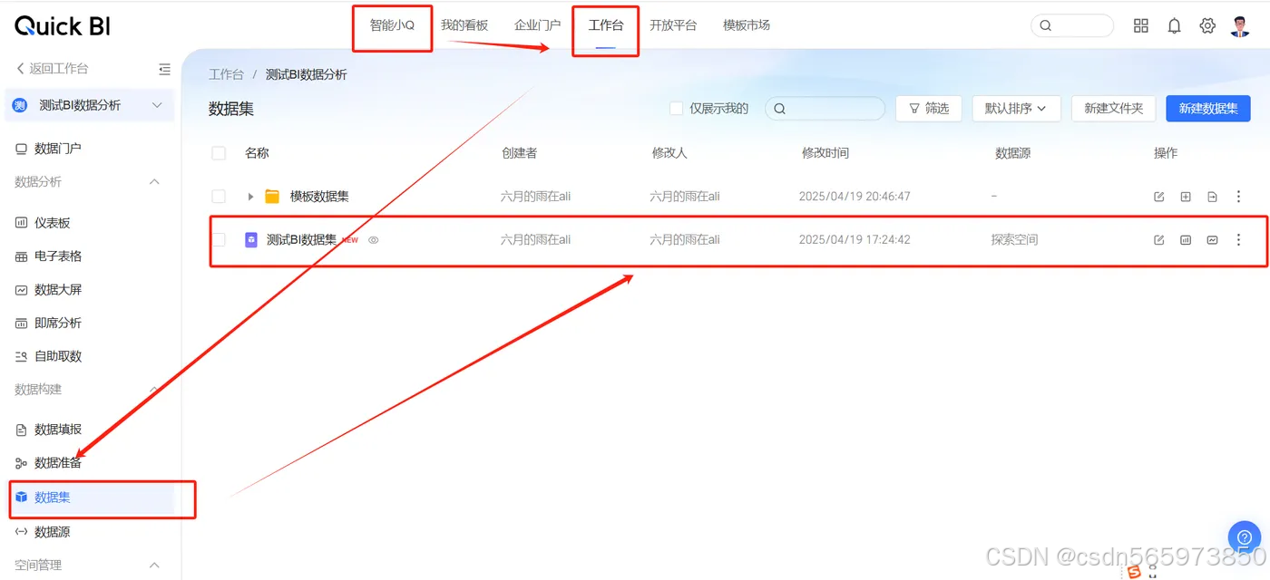Viewport: 1270px width, 580px height.
Task: Open 仪表板 from the sidebar
Action: (53, 222)
